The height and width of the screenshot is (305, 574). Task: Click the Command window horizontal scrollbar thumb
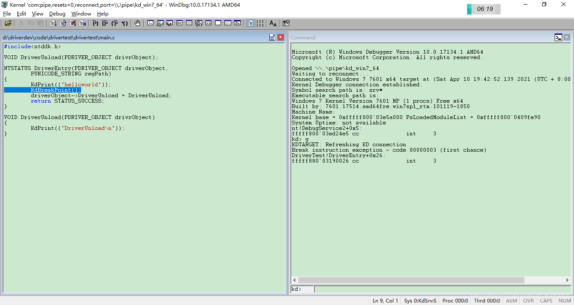(411, 280)
